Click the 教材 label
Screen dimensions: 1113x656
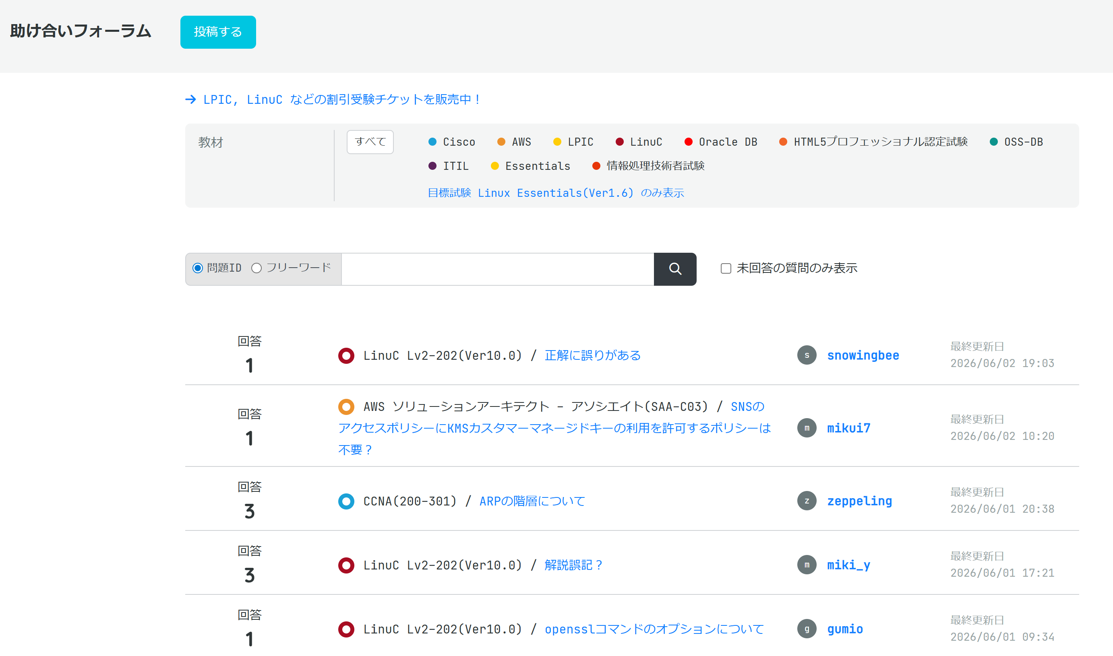(211, 142)
